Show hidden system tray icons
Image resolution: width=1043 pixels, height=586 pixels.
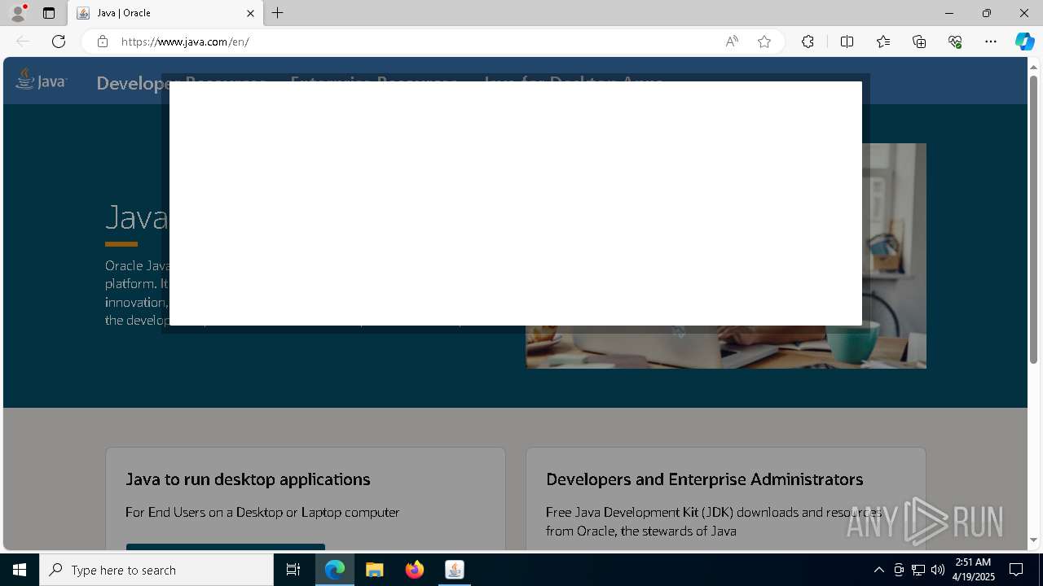(x=878, y=570)
